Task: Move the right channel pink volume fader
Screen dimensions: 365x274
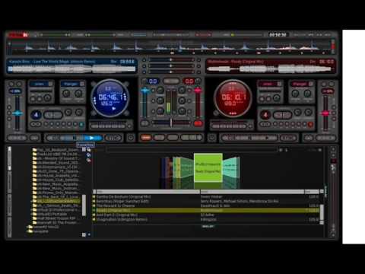Action: point(198,91)
